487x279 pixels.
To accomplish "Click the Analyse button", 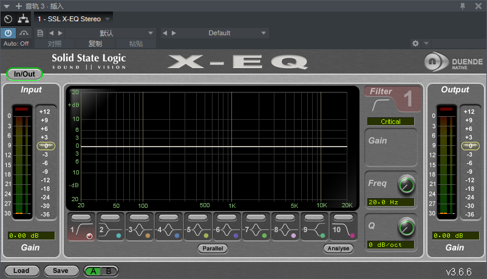I will coord(339,248).
